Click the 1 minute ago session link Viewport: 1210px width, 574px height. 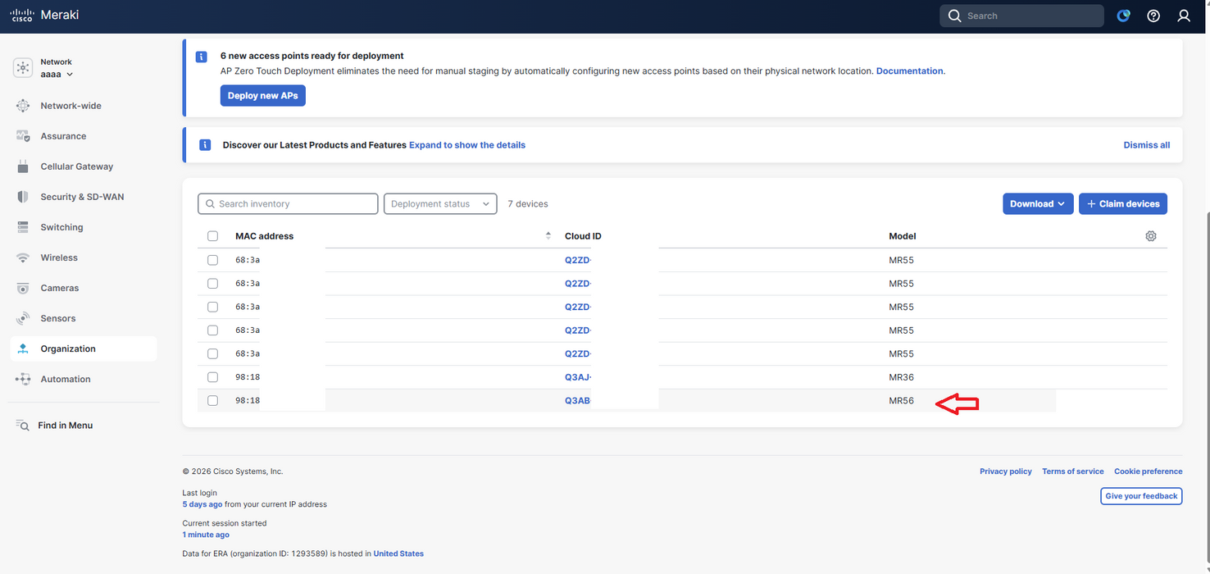click(206, 535)
